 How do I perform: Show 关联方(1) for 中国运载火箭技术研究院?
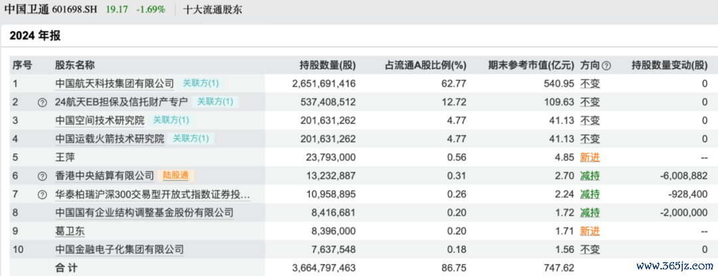190,139
